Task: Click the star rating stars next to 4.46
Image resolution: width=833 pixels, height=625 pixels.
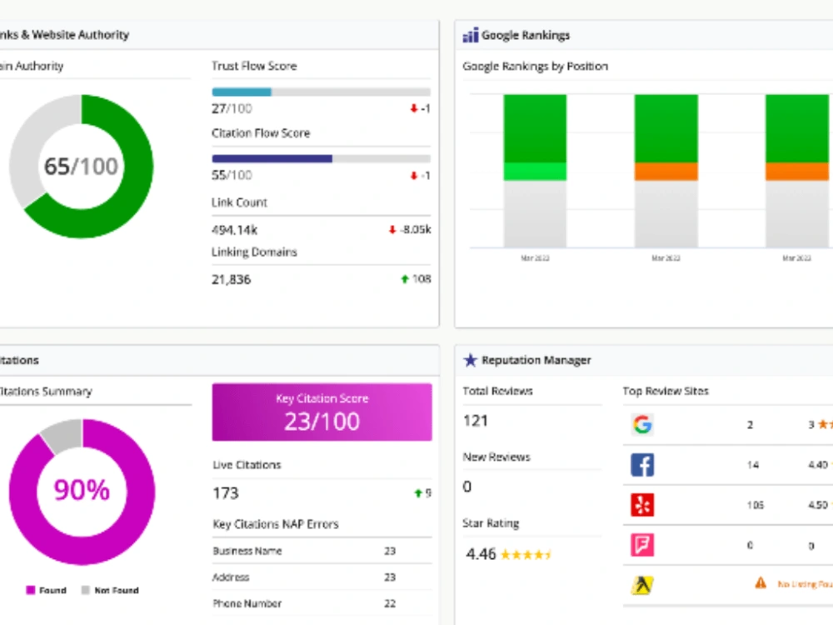Action: pos(526,555)
